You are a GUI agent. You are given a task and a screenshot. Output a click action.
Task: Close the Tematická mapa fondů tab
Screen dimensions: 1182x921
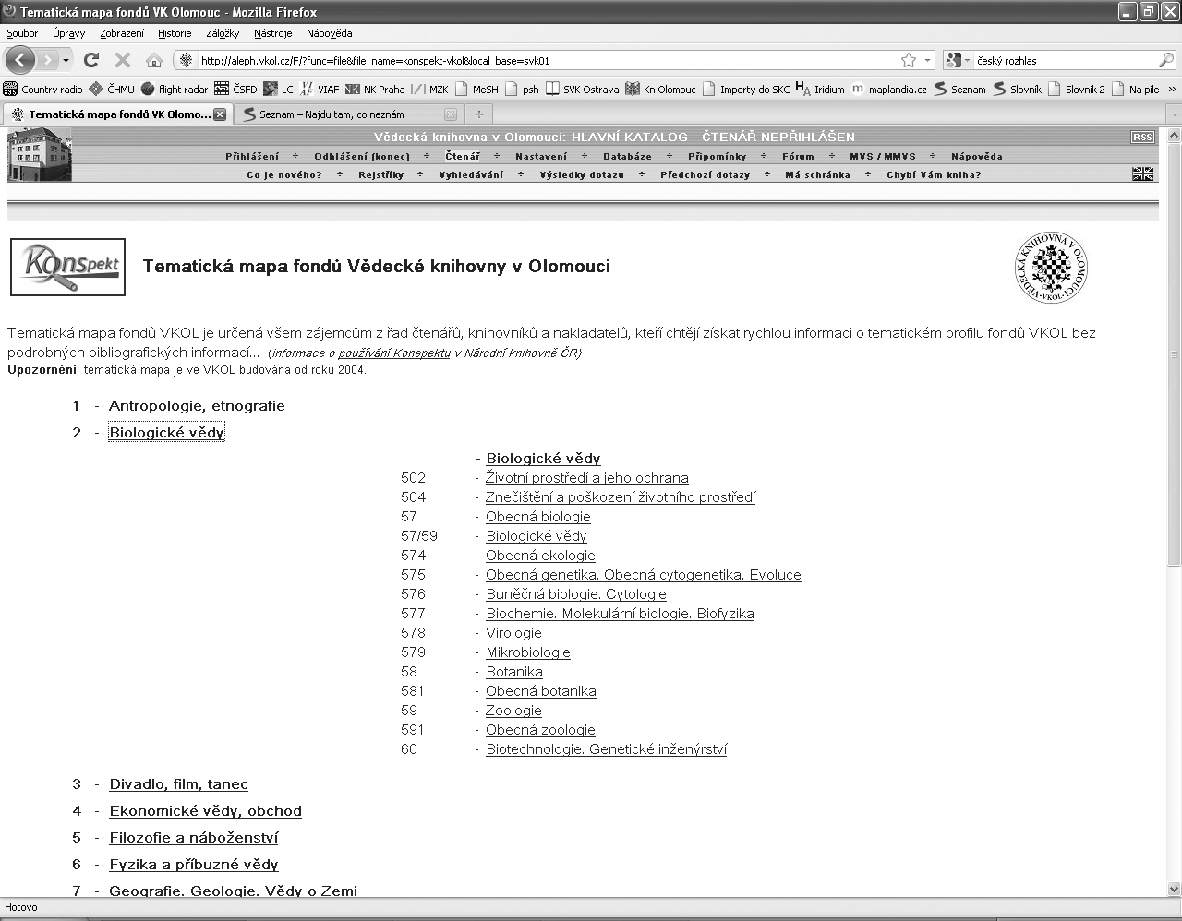pos(220,114)
